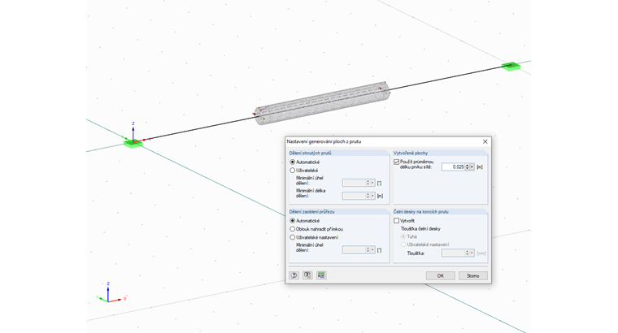Select Automatické under Dělení zaoblení průřezu

[x=293, y=221]
